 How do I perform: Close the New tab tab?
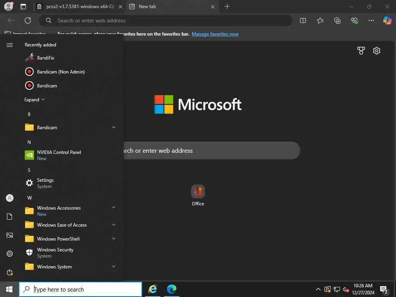click(x=213, y=7)
